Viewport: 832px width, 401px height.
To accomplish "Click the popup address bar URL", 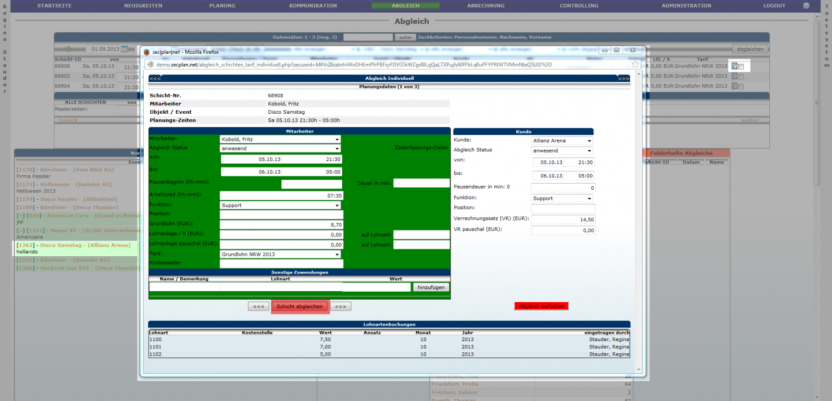I will [x=353, y=64].
